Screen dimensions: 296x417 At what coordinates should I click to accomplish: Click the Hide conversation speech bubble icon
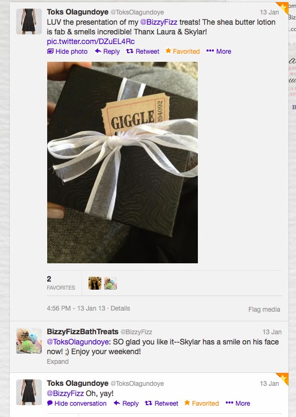pyautogui.click(x=50, y=403)
